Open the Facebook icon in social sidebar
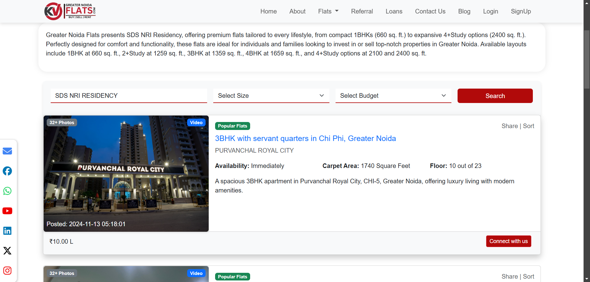 click(7, 171)
